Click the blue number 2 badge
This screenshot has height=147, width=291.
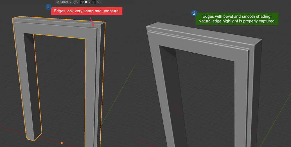coord(194,13)
